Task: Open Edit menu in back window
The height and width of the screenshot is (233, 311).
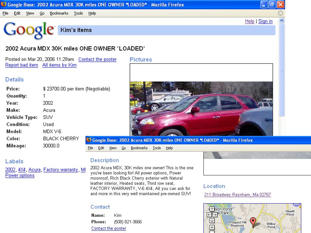Action: pos(17,13)
